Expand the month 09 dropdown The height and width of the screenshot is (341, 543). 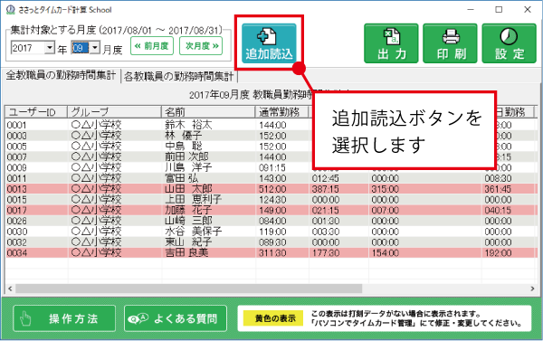[x=95, y=47]
